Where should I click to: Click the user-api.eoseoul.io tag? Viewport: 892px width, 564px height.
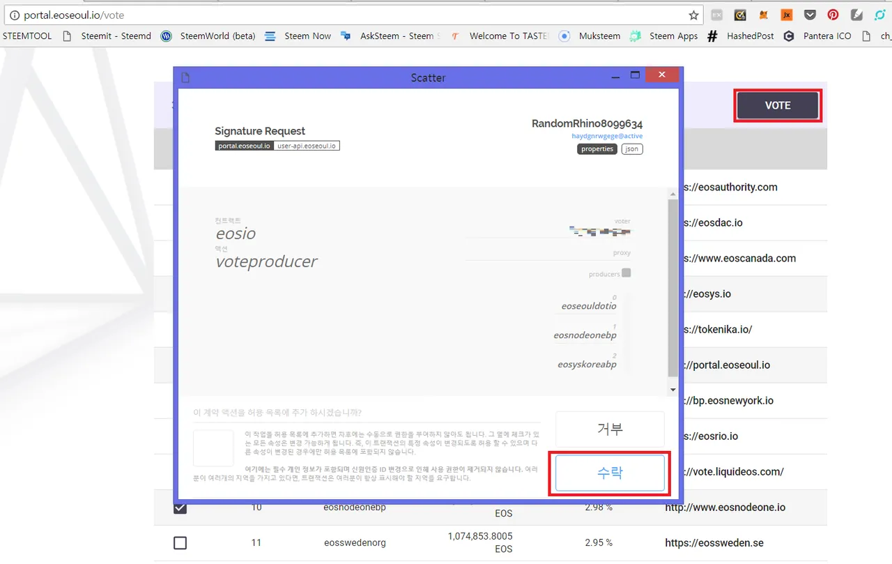click(306, 146)
